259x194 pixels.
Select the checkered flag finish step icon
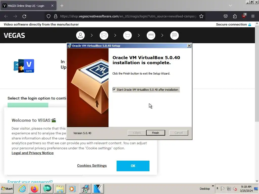(x=175, y=35)
